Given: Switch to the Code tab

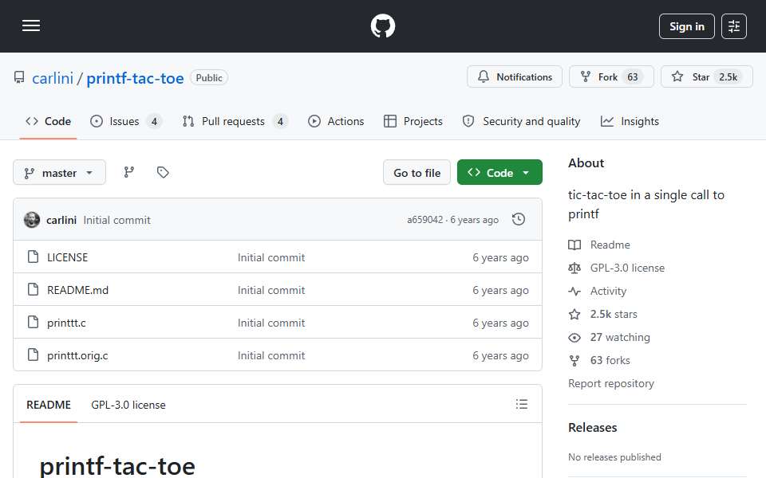Looking at the screenshot, I should [48, 121].
